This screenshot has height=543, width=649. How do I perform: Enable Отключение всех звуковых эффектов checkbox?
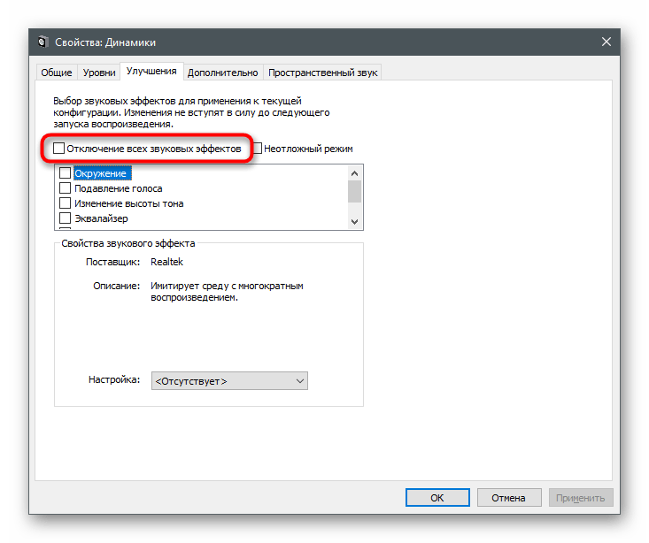point(58,148)
